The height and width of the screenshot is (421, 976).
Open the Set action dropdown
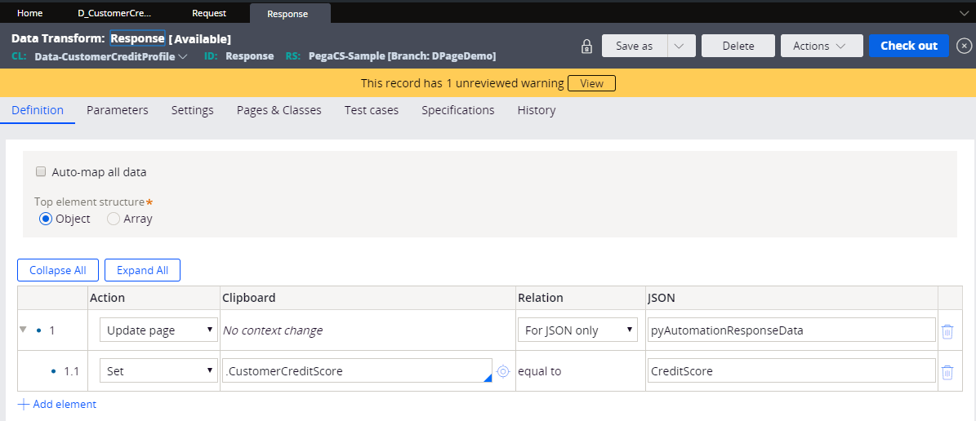[x=159, y=371]
